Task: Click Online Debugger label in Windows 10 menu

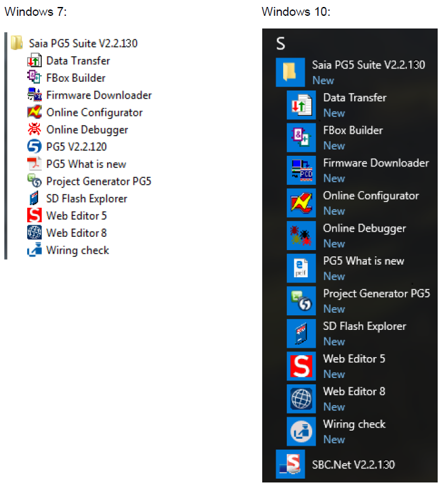Action: point(364,229)
